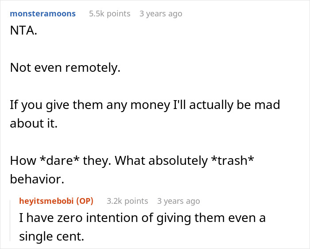Screen dimensions: 310x249
Task: Click the reply line "I have zero intention"
Action: point(142,218)
